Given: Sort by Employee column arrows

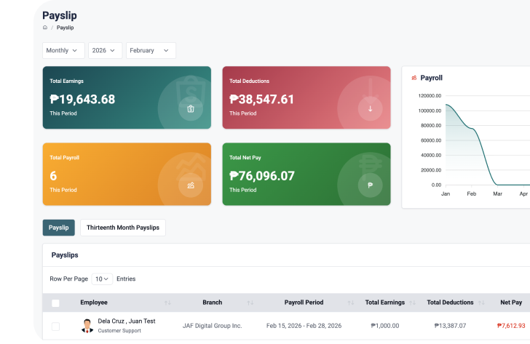Looking at the screenshot, I should (167, 303).
